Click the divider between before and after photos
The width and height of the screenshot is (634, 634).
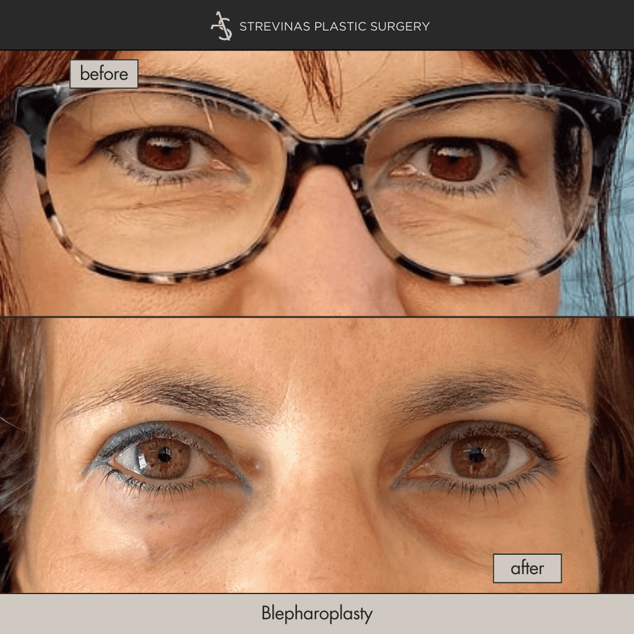tap(317, 316)
